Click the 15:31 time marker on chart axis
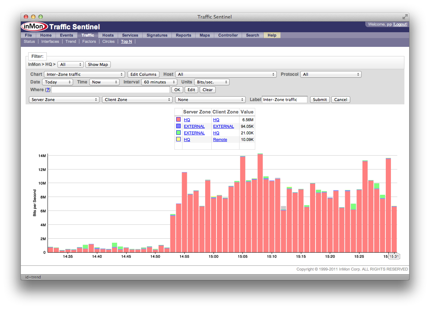The image size is (430, 309). [x=394, y=257]
